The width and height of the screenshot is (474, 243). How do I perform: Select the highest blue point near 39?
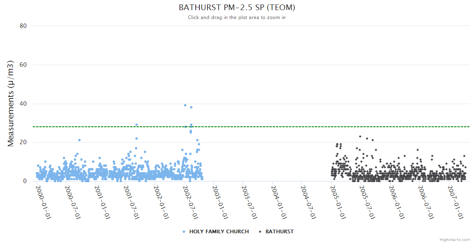point(185,105)
